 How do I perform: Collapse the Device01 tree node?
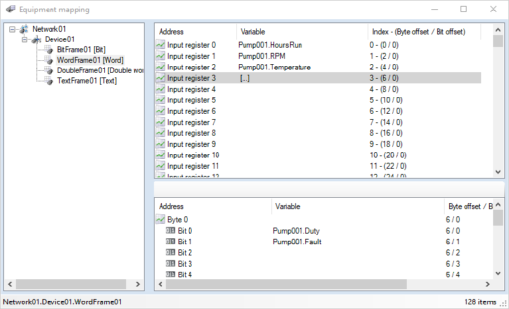tap(25, 40)
